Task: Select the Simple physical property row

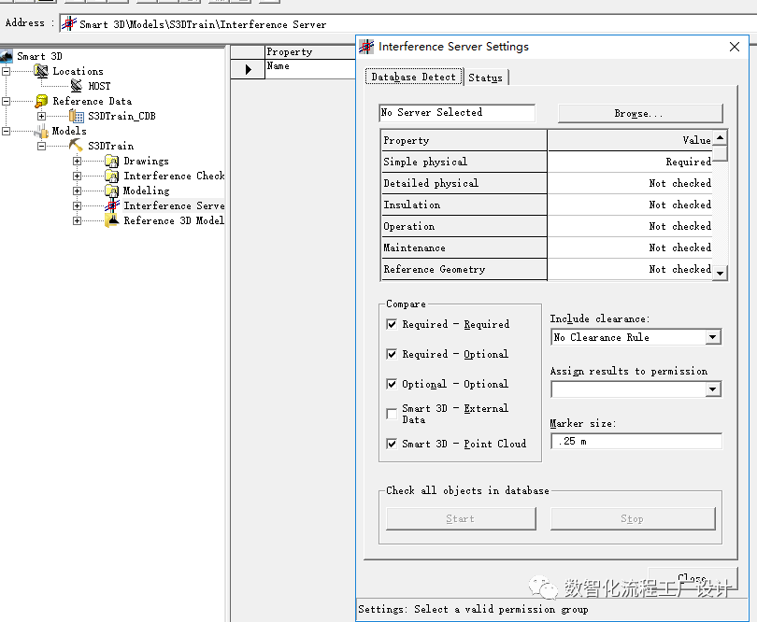Action: (x=547, y=162)
